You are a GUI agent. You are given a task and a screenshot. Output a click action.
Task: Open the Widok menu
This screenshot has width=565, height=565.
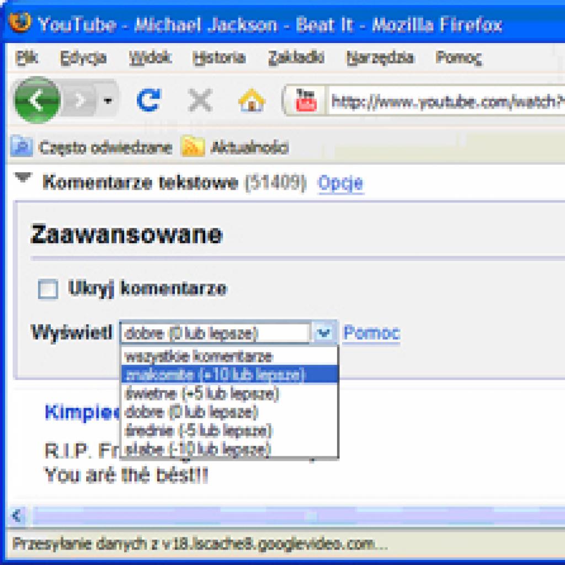click(150, 57)
